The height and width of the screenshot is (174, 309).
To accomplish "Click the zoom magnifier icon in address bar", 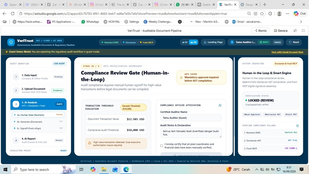I will pos(249,13).
